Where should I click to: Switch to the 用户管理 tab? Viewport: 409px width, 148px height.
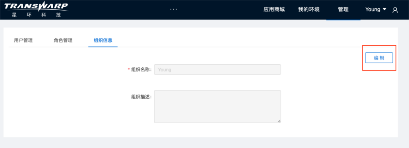tap(23, 40)
